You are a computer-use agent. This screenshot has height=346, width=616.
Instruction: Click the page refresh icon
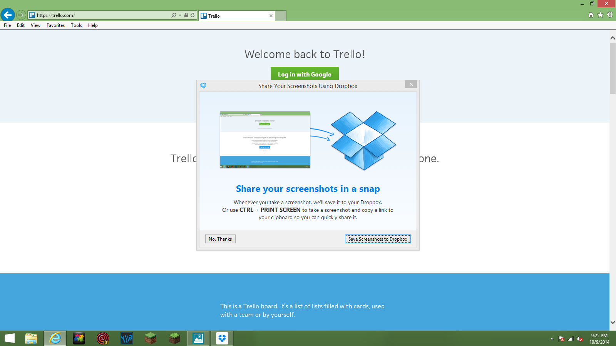pos(192,15)
